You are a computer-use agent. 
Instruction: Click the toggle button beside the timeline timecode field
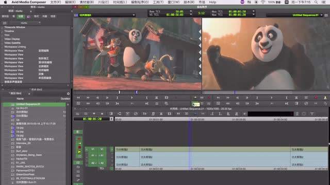click(111, 119)
